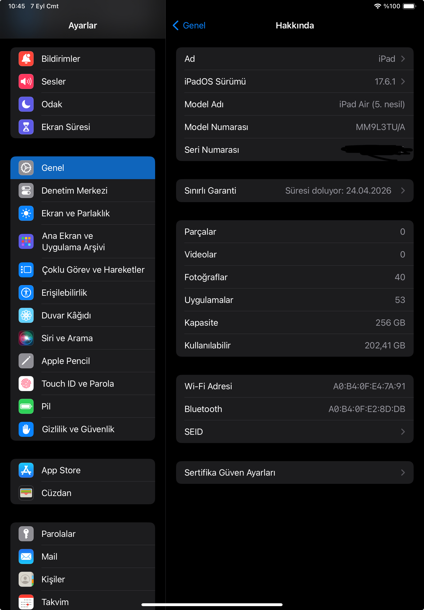Select the Sesler sound settings icon
This screenshot has width=424, height=610.
[x=26, y=81]
